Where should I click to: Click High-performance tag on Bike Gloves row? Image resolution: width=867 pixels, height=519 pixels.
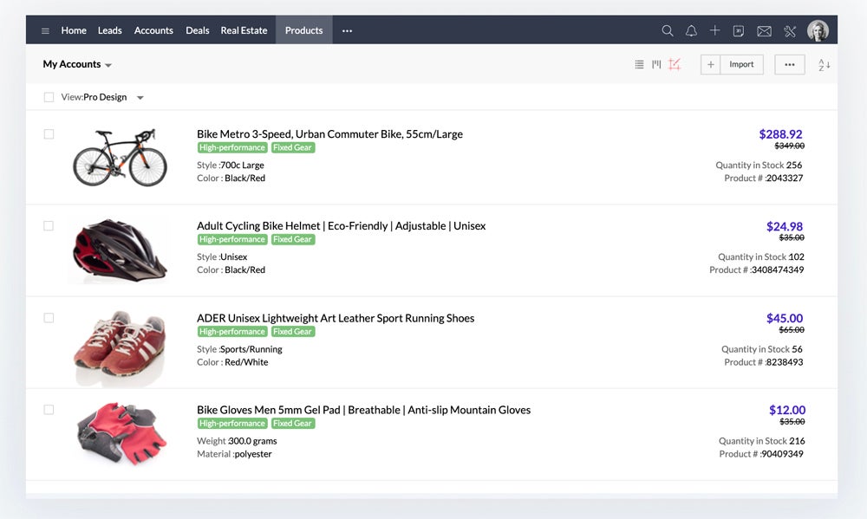[x=232, y=424]
